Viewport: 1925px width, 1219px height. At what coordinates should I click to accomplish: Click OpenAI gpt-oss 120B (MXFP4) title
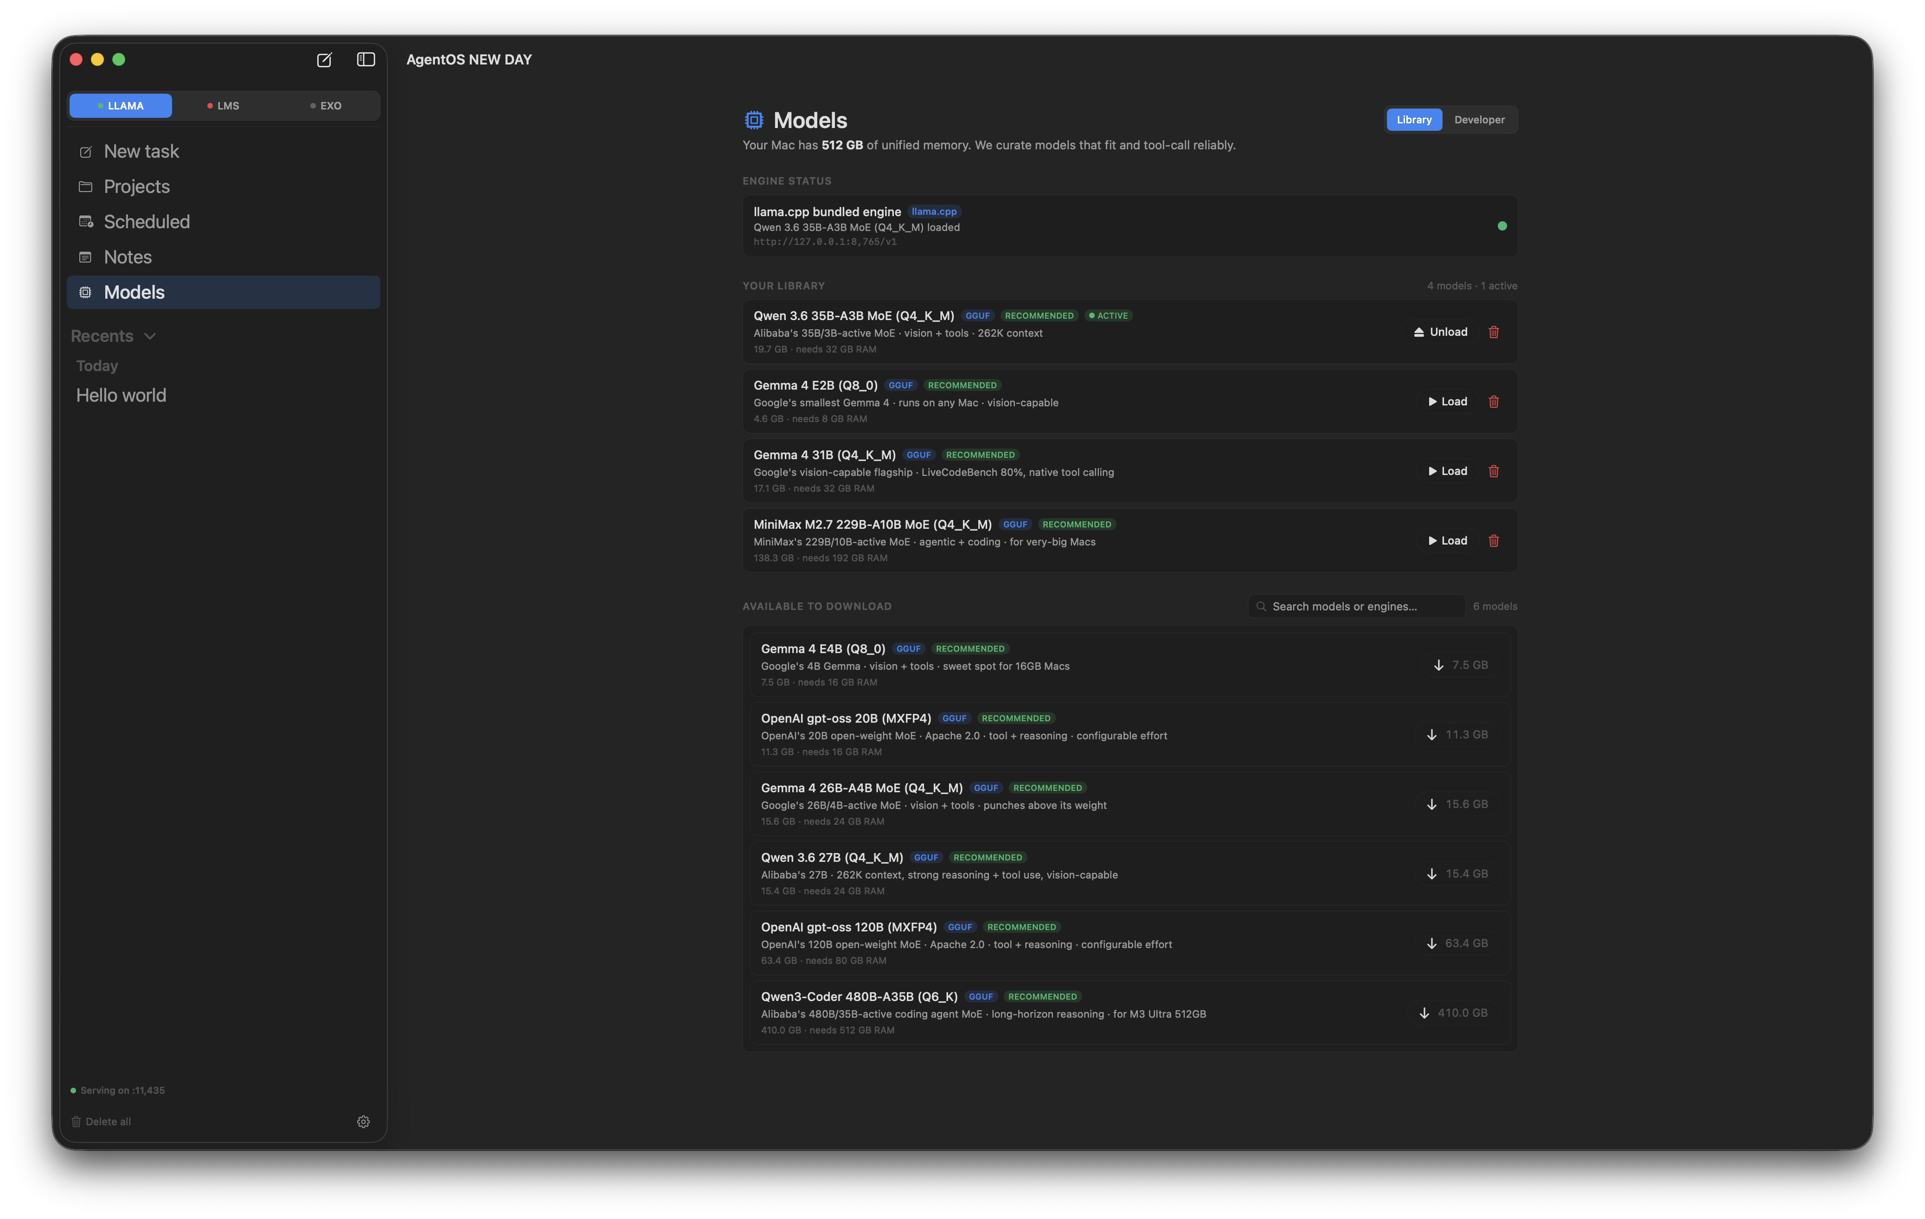[x=848, y=927]
